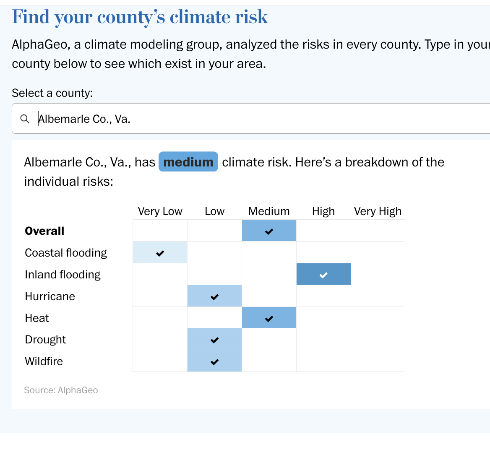Click the Hurricane low checkmark
The image size is (490, 452).
point(214,296)
